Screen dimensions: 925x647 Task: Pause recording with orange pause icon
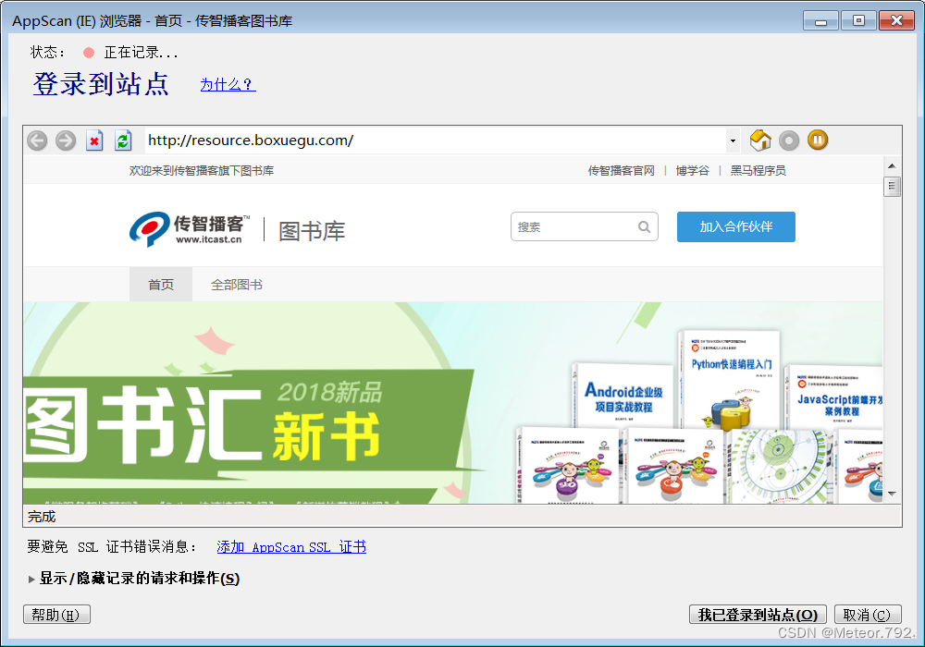pos(818,140)
